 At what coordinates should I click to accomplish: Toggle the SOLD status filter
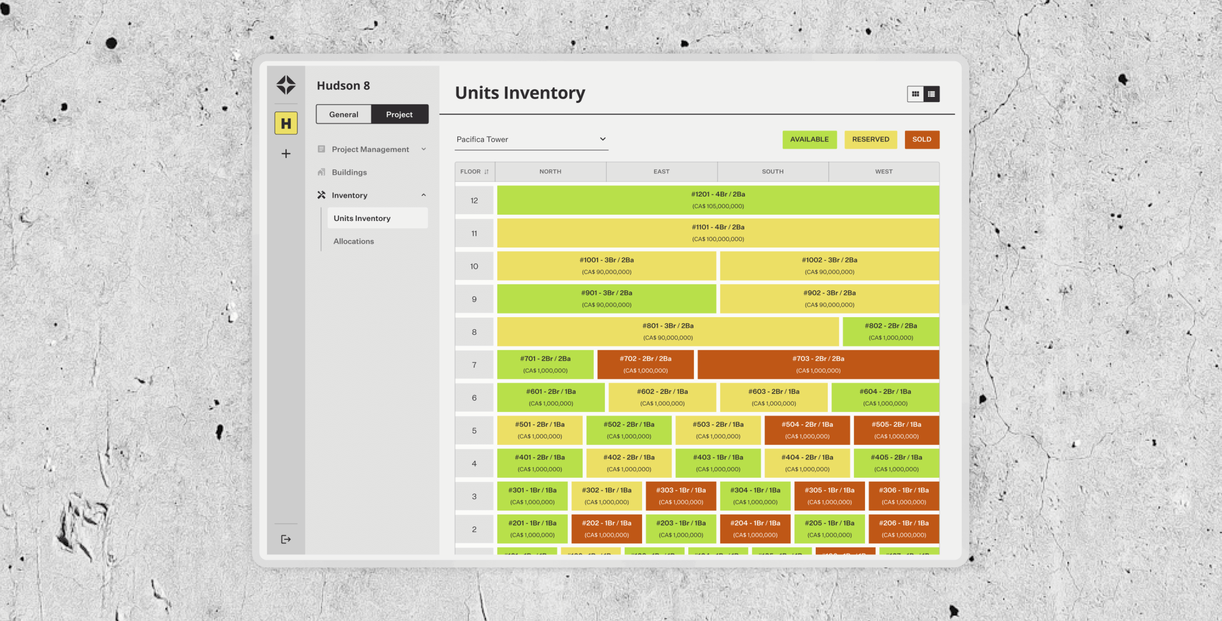pyautogui.click(x=921, y=139)
